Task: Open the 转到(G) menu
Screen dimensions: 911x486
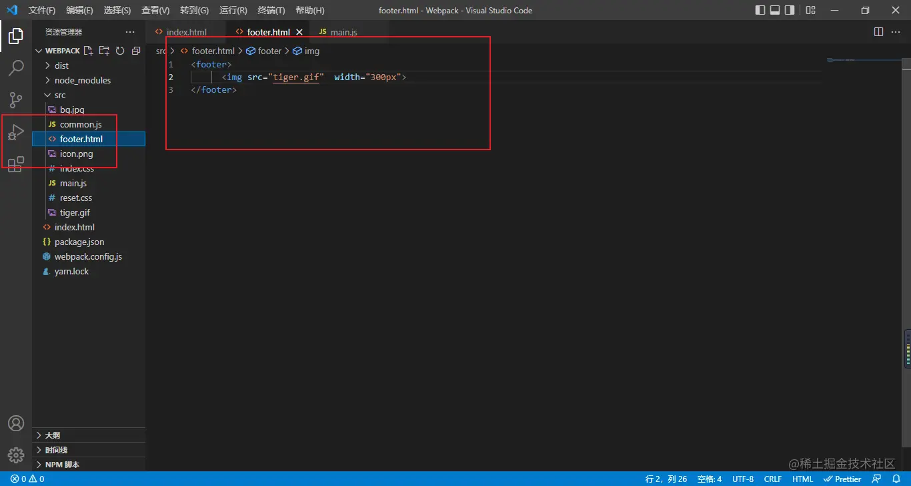Action: [x=194, y=10]
